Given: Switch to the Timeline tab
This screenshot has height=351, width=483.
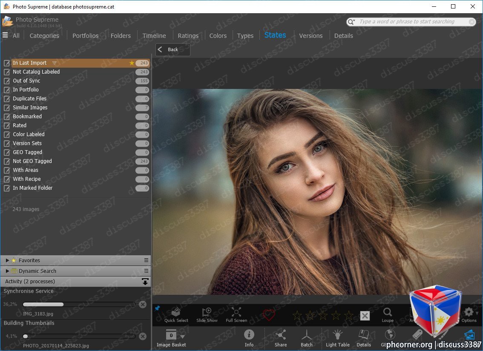Looking at the screenshot, I should 154,36.
